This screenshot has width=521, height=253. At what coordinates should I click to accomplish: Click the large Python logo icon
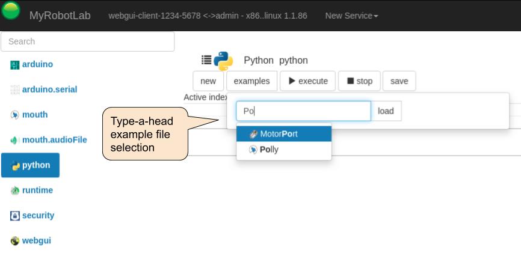223,61
